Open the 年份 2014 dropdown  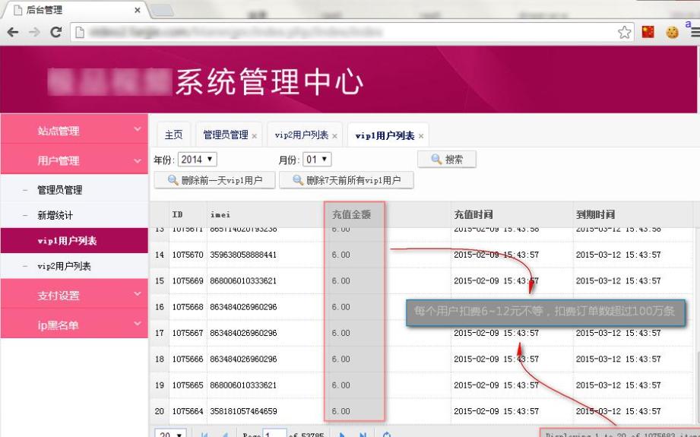tap(198, 160)
